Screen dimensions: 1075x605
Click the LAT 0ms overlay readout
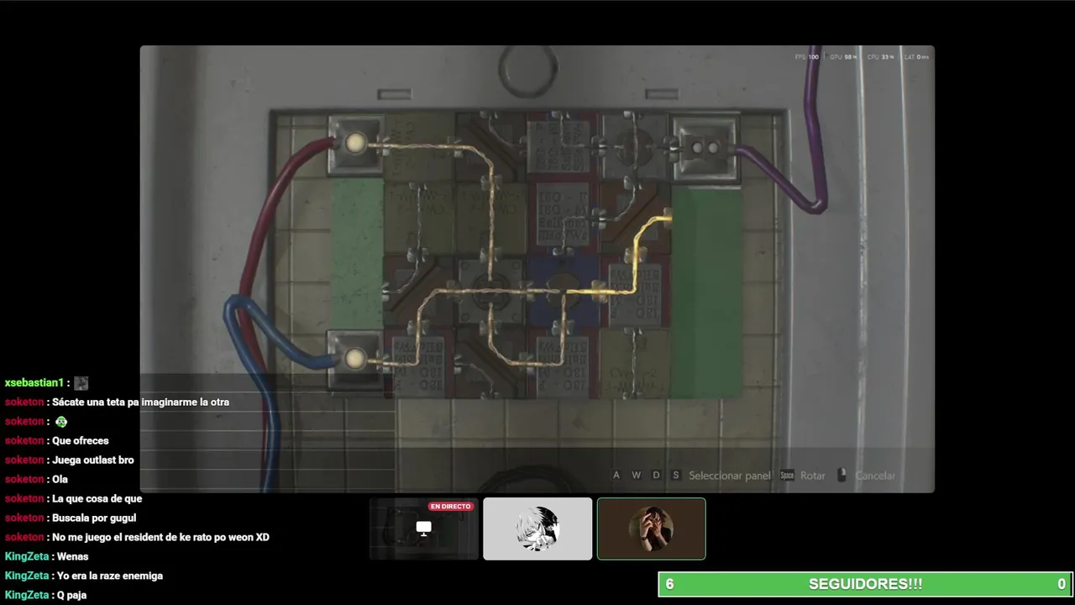[x=916, y=57]
